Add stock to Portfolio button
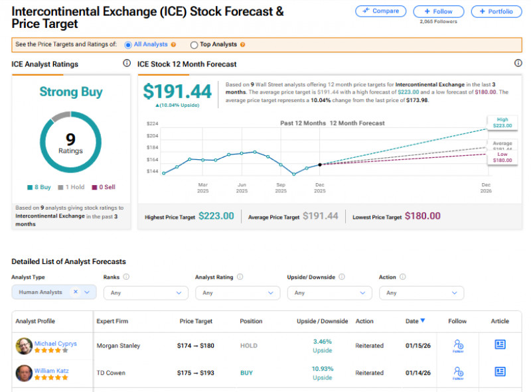Viewport: 531px width, 392px height. tap(496, 11)
